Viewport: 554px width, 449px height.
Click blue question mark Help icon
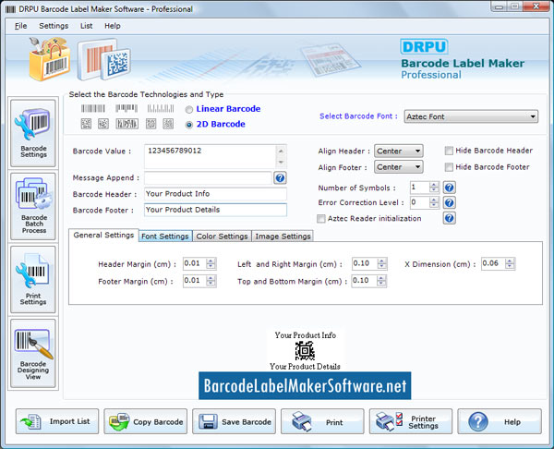coord(478,421)
